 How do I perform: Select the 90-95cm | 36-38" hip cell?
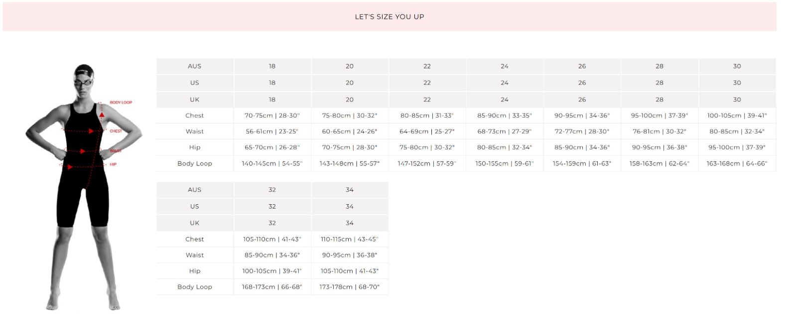[660, 148]
